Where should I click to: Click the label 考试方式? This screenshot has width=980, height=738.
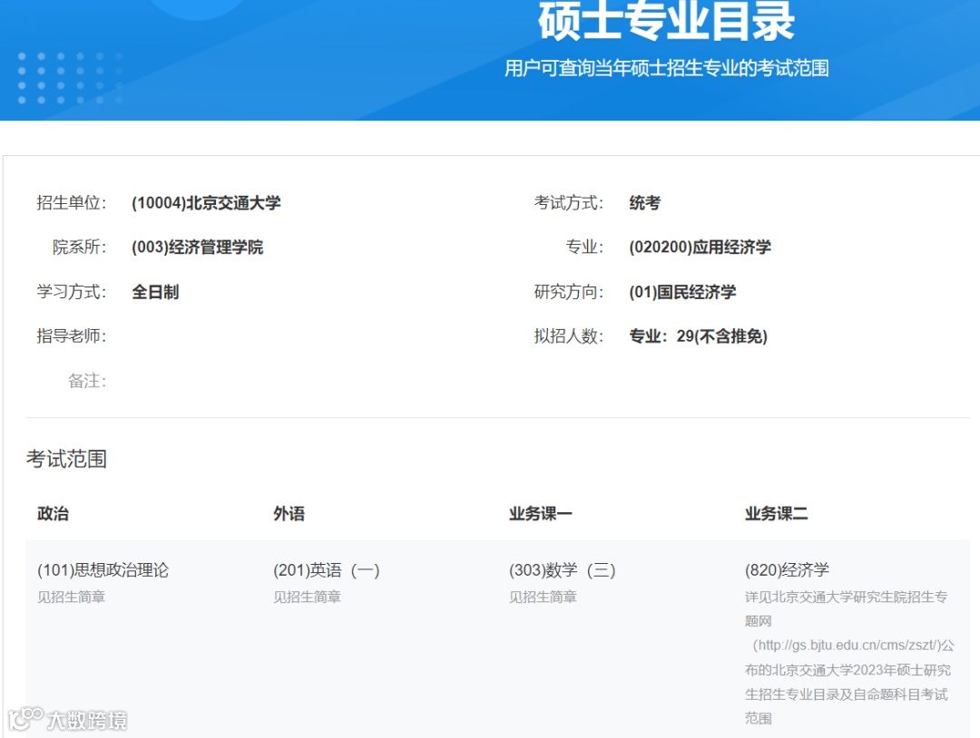tap(569, 203)
